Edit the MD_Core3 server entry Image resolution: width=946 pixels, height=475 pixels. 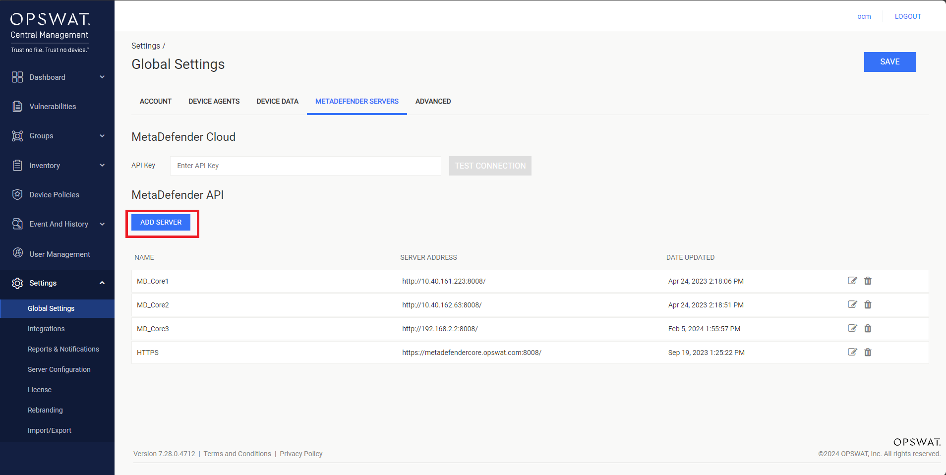(x=852, y=328)
